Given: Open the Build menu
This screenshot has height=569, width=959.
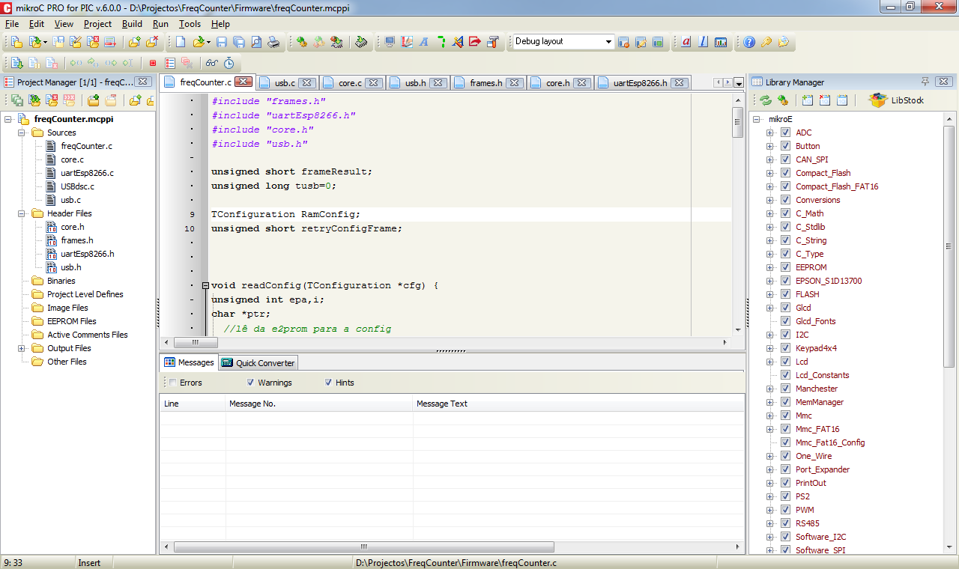Looking at the screenshot, I should tap(132, 24).
